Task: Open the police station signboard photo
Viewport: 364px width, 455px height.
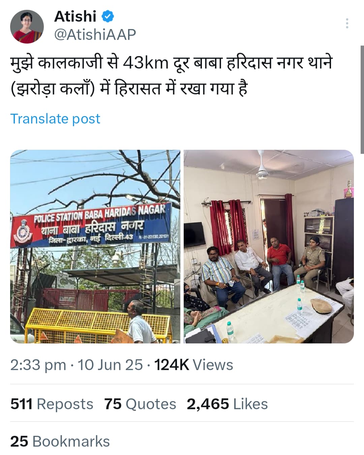Action: (95, 247)
